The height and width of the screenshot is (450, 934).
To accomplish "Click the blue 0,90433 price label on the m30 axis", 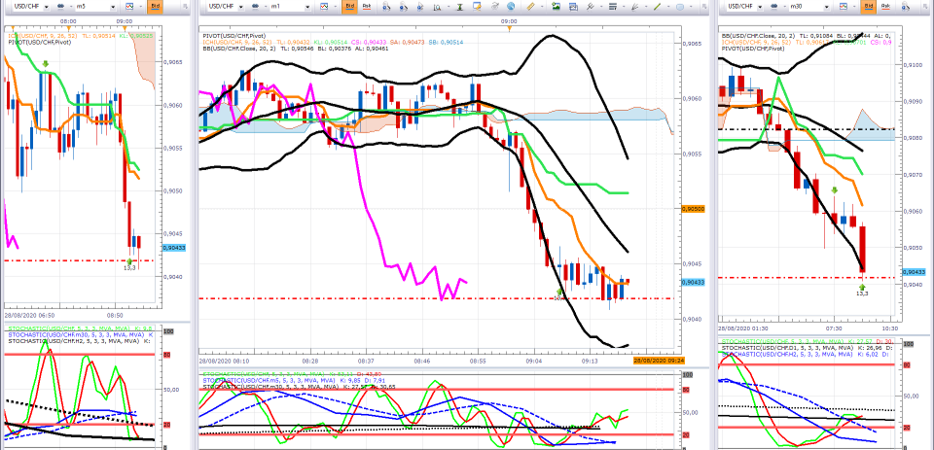I will 914,272.
